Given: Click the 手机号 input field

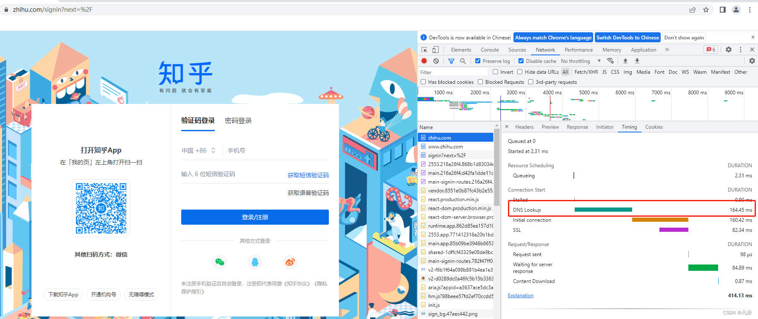Looking at the screenshot, I should [x=278, y=150].
